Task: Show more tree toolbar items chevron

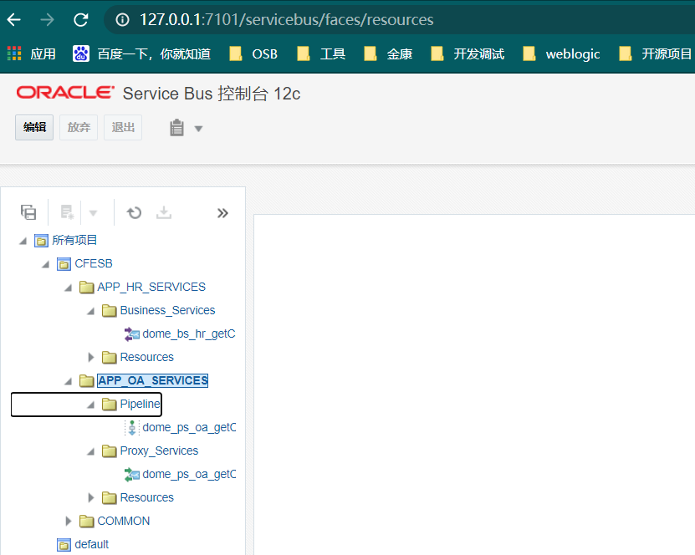Action: (222, 213)
